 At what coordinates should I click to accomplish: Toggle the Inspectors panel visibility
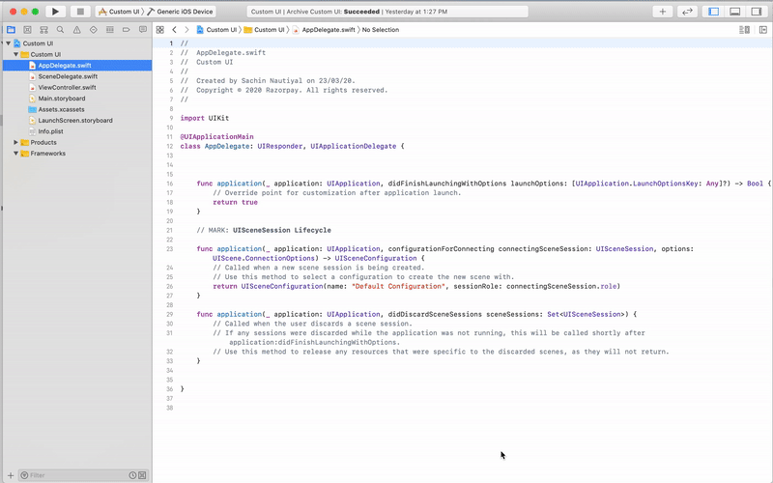tap(757, 12)
